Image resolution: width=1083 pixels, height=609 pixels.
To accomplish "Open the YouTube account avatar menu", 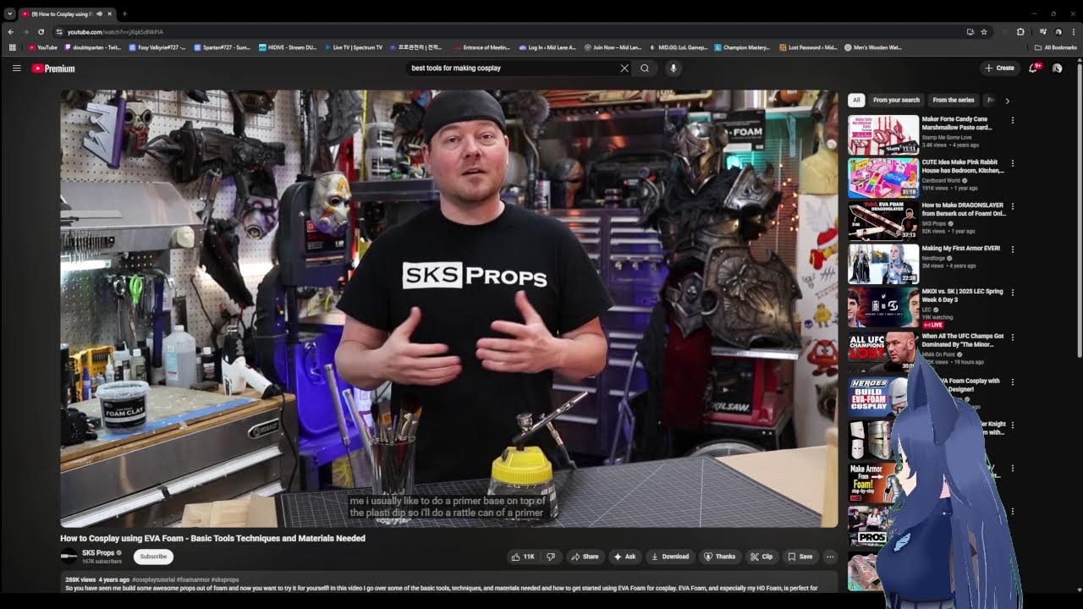I will [1057, 69].
